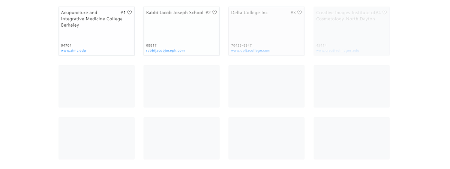This screenshot has width=450, height=169.
Task: Open rabbijacobjoseph.com link
Action: pyautogui.click(x=165, y=51)
